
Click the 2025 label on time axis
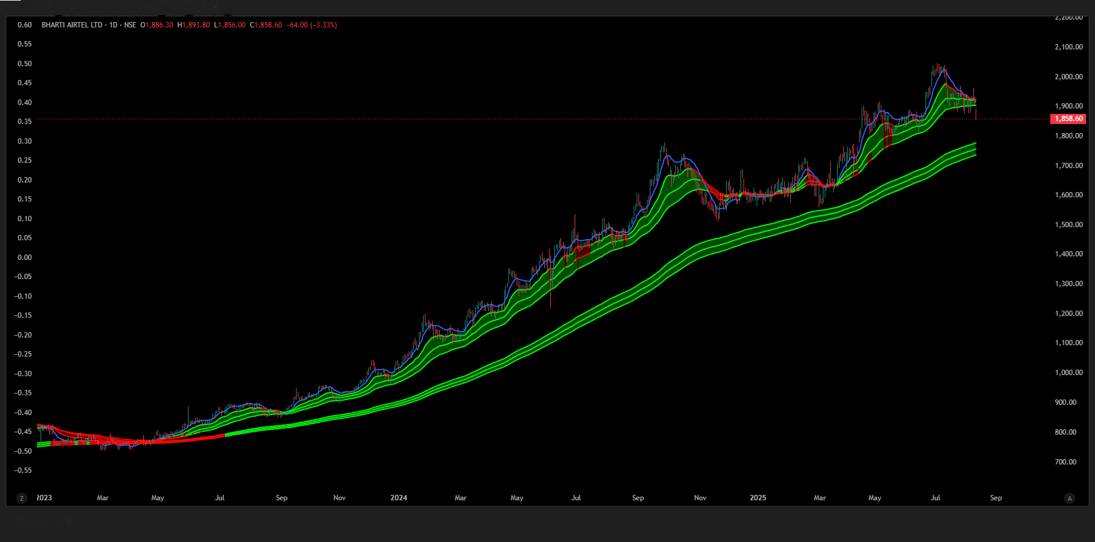[758, 498]
